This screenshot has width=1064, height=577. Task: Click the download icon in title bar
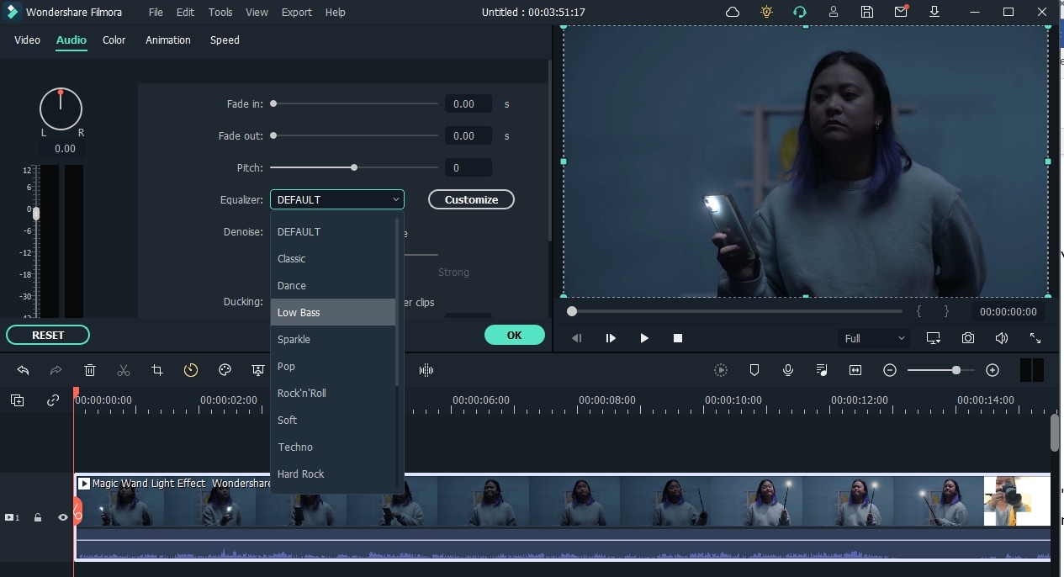[x=934, y=12]
